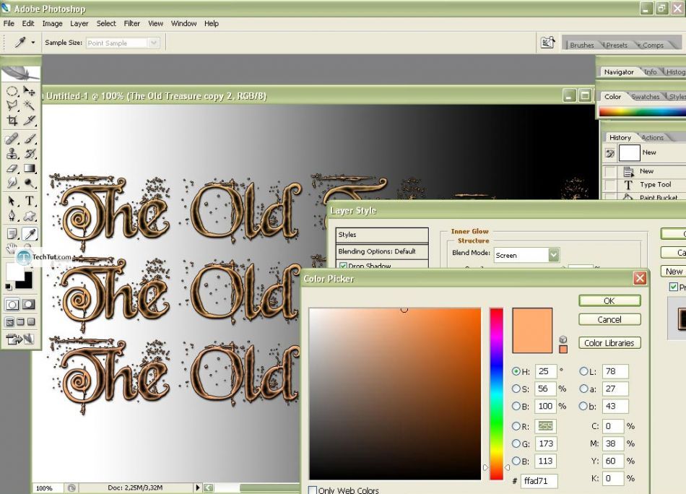Open the Blend Mode Screen dropdown
The height and width of the screenshot is (494, 686).
point(553,255)
